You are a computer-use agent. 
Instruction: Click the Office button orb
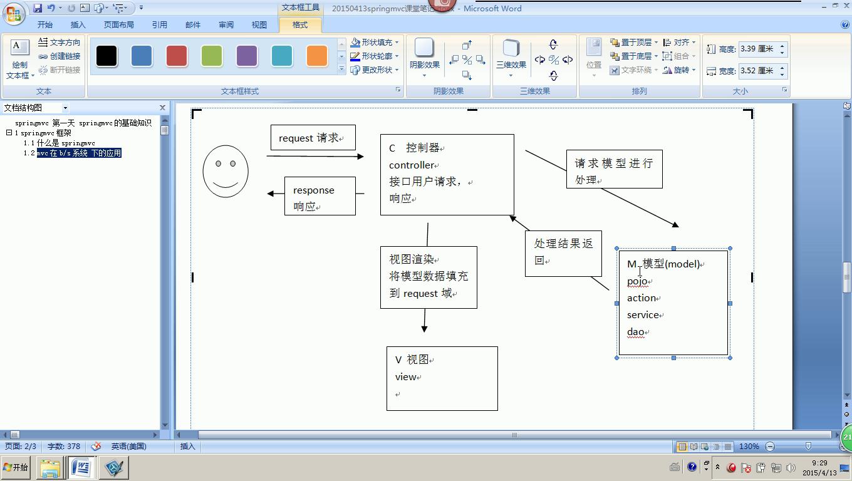14,13
